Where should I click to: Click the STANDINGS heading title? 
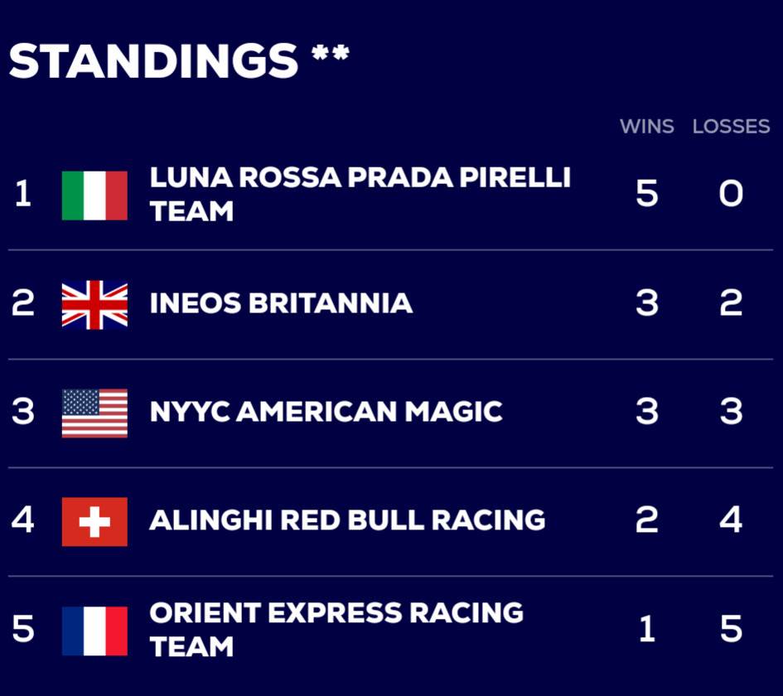pyautogui.click(x=153, y=61)
